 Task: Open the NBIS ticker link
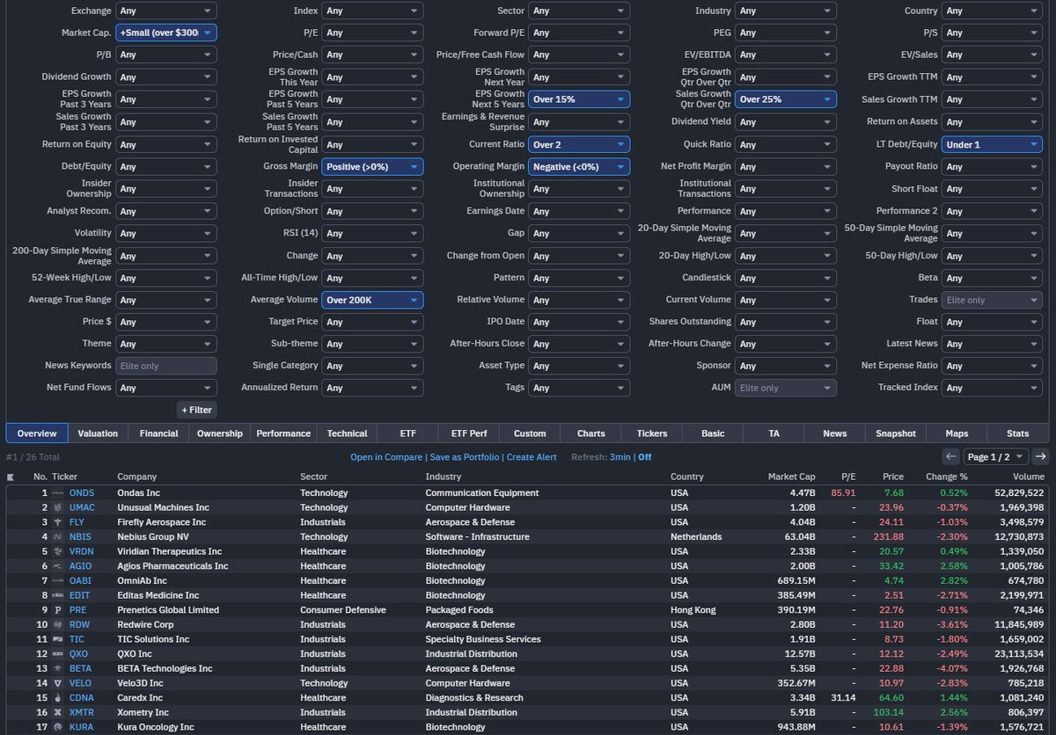click(80, 537)
